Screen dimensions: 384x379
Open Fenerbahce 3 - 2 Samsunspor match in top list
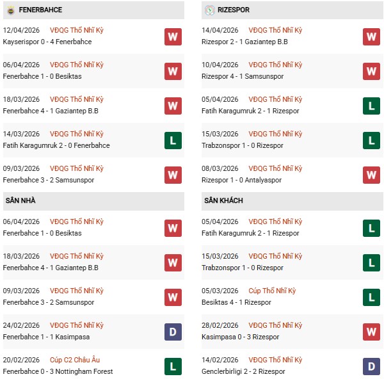pos(49,180)
